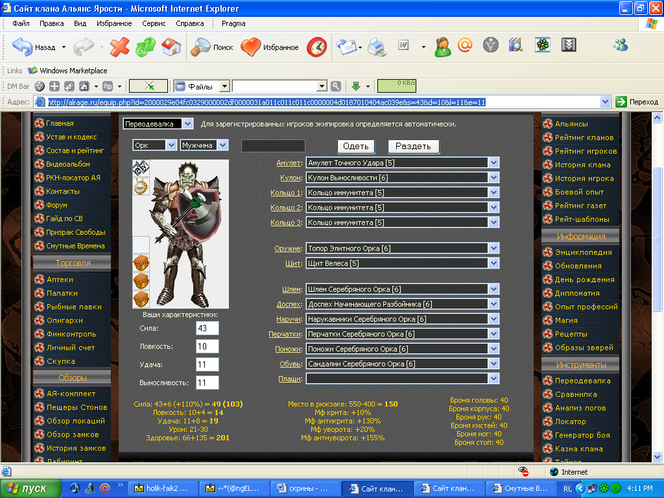Open the Справка menu
Image resolution: width=664 pixels, height=498 pixels.
[x=190, y=23]
